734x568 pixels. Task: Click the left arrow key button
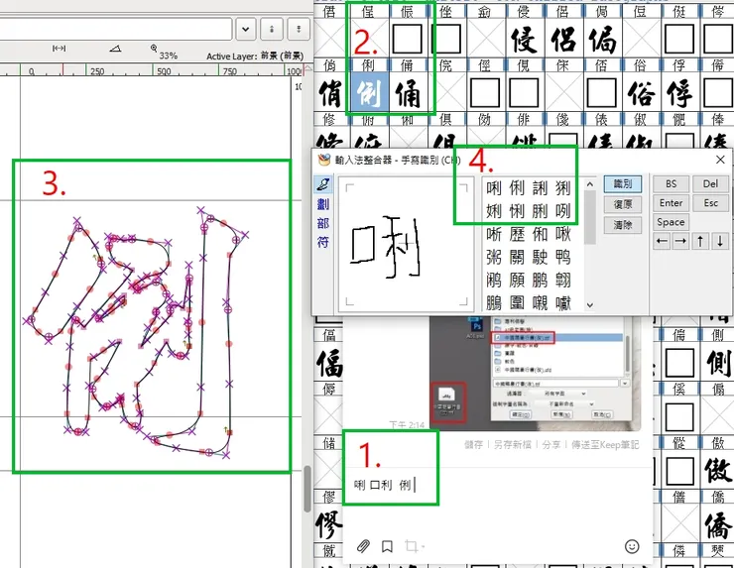click(662, 242)
